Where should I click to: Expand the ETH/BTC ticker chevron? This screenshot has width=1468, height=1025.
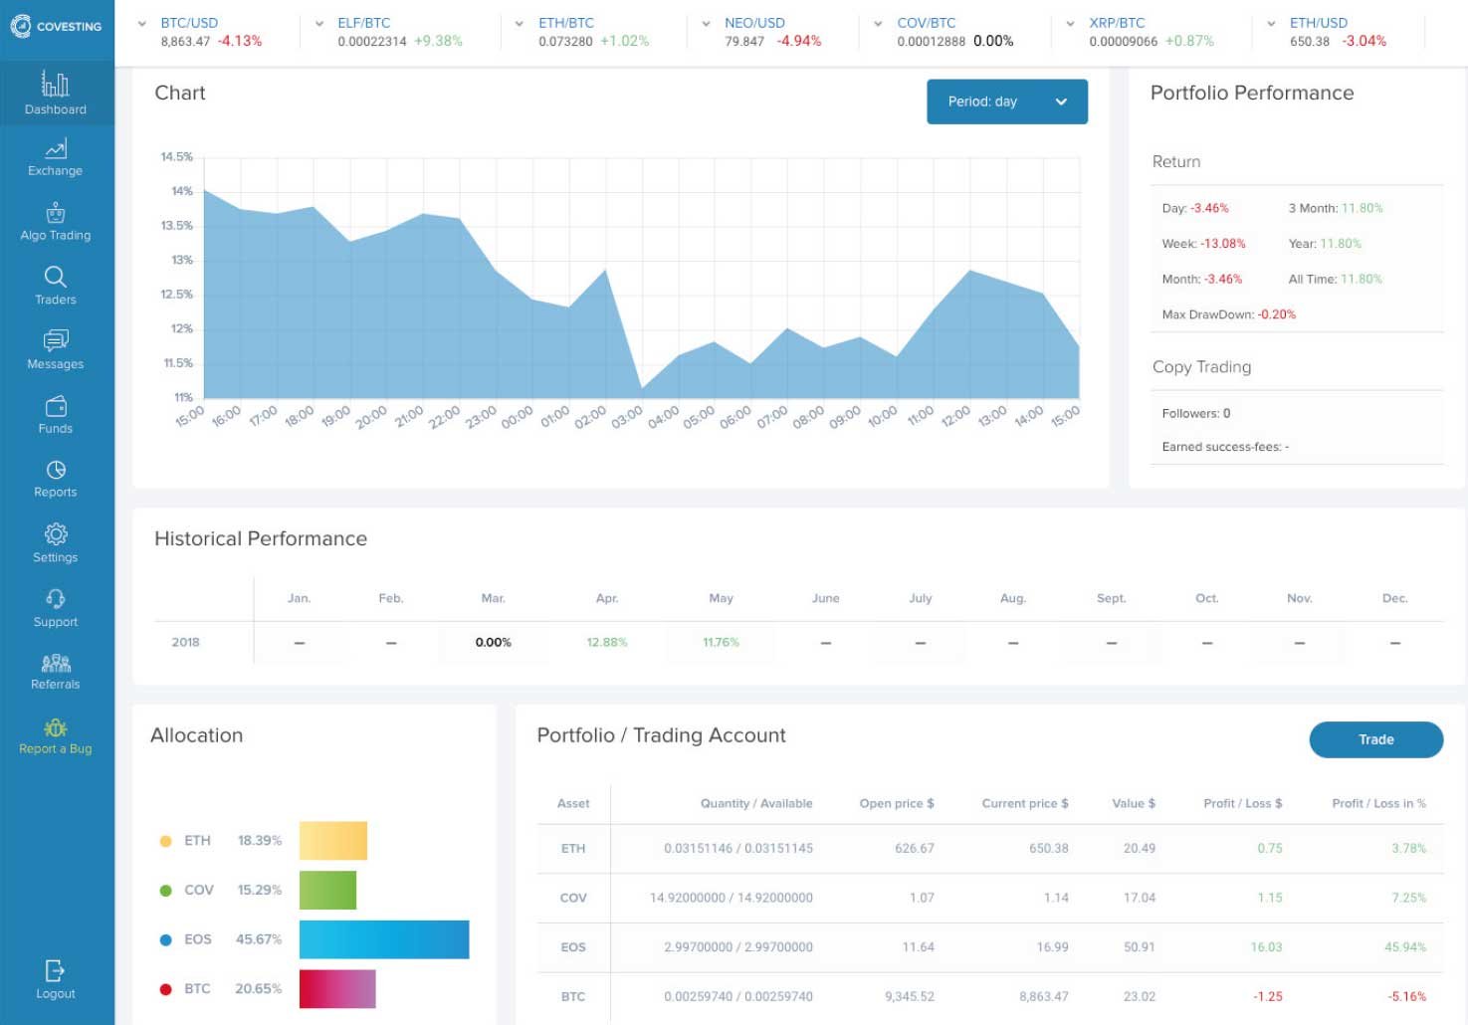(x=519, y=23)
